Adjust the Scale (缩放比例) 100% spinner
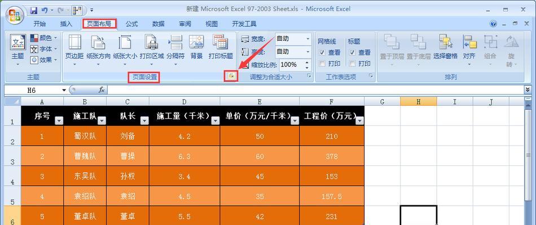 (307, 65)
